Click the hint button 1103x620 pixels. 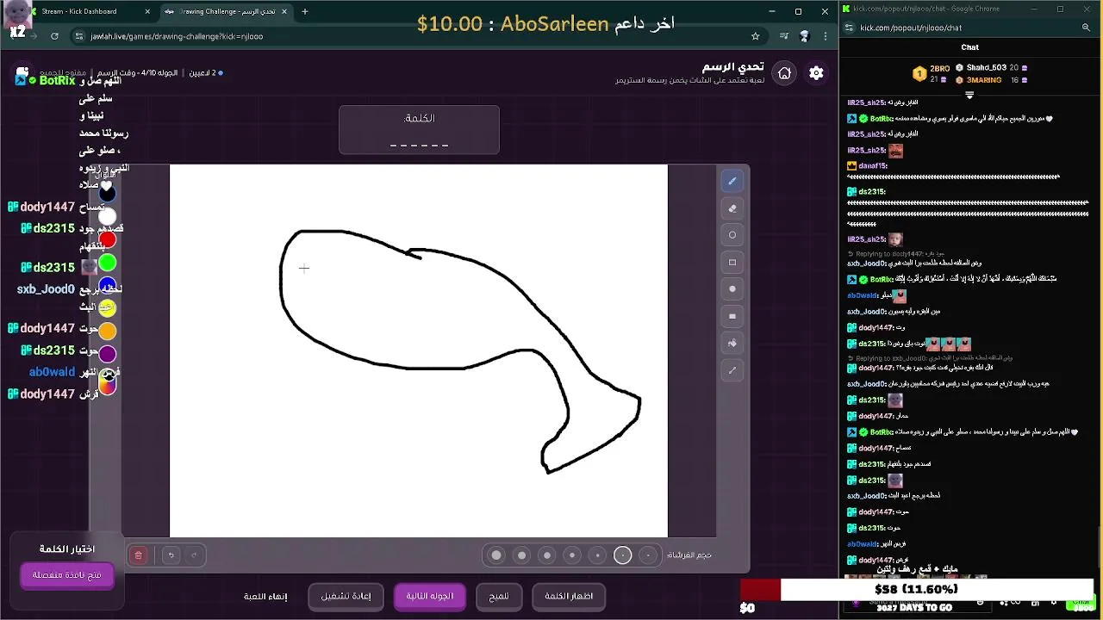[x=499, y=596]
